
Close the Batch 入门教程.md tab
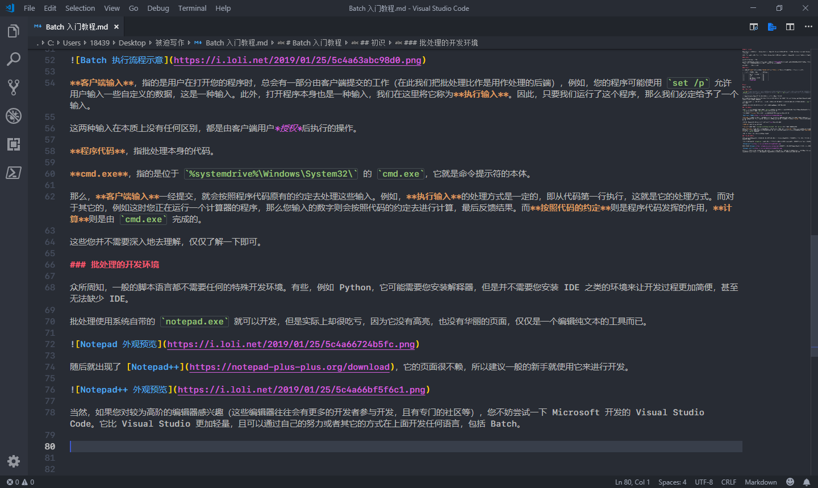pyautogui.click(x=116, y=27)
